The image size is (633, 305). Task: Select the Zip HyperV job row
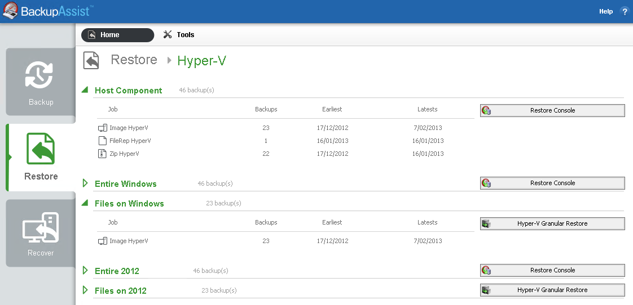coord(286,154)
